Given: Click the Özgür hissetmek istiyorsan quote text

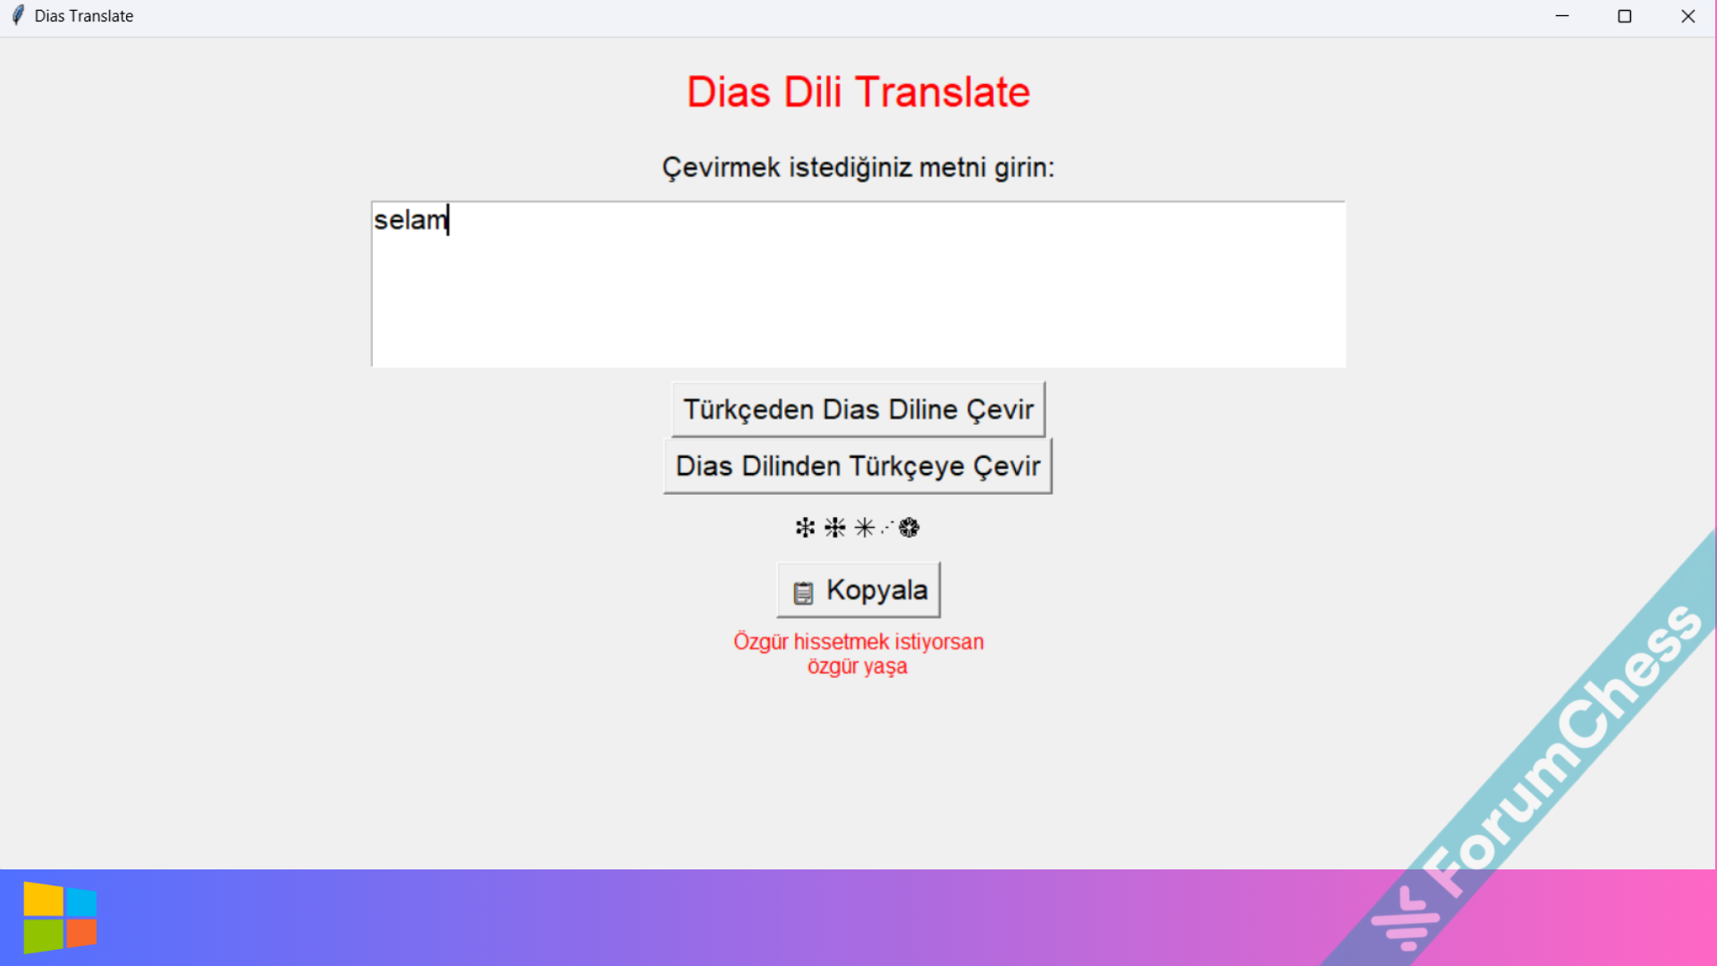Looking at the screenshot, I should coord(858,654).
